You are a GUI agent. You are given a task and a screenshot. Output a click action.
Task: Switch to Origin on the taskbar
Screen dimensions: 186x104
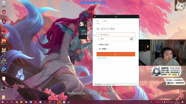click(36, 102)
